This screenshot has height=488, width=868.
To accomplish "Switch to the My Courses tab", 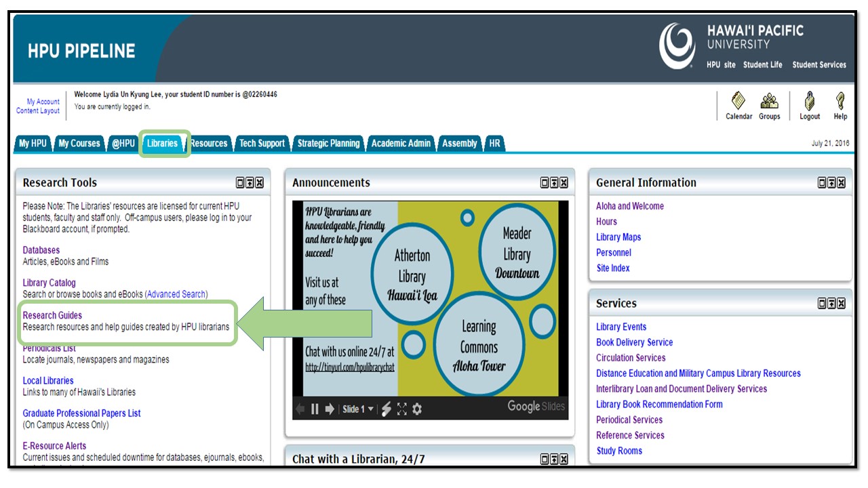I will click(x=79, y=143).
